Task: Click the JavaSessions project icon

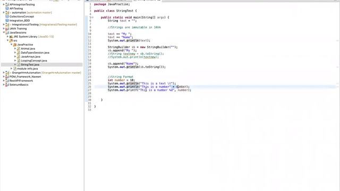Action: pos(7,33)
